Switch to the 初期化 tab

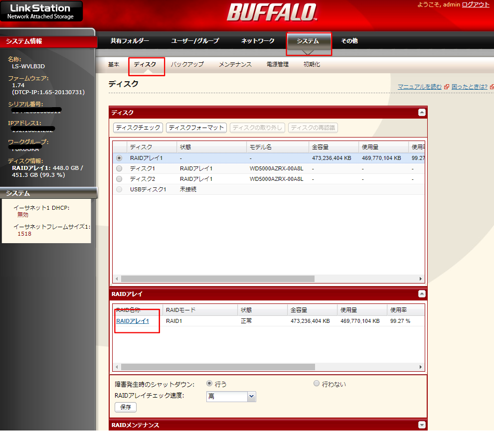coord(312,64)
